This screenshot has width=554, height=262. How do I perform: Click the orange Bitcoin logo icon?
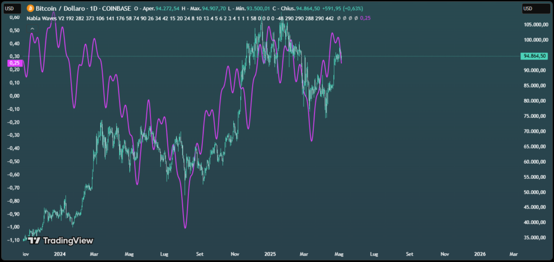point(31,9)
